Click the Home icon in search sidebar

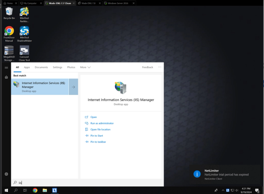tap(7, 77)
